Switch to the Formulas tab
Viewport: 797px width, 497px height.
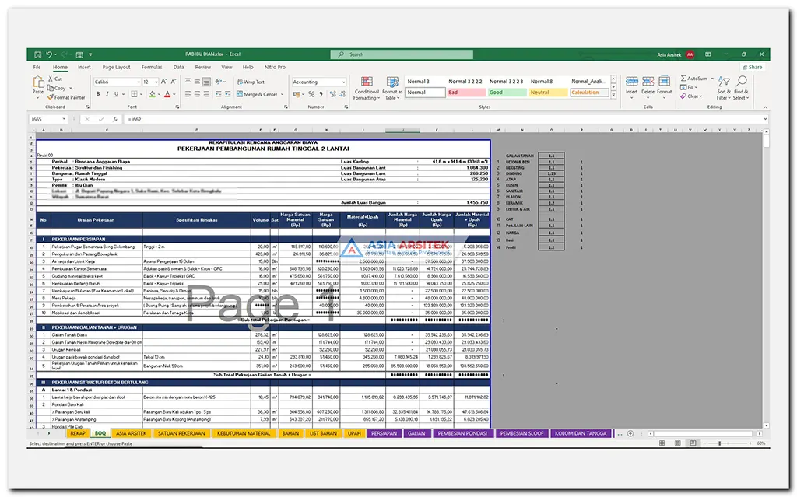pos(152,67)
